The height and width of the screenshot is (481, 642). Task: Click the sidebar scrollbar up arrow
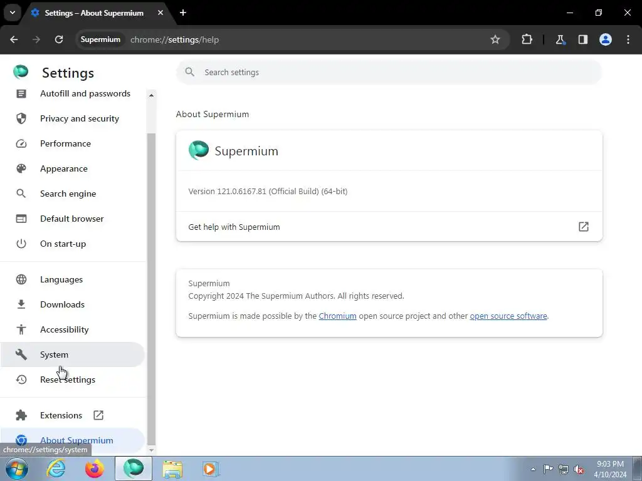coord(151,95)
